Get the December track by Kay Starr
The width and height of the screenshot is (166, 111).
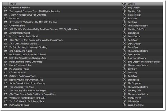[124, 18]
